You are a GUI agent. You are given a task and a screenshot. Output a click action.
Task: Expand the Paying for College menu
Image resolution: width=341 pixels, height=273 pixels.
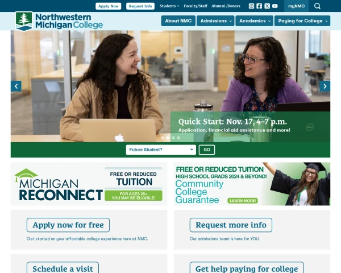(x=302, y=21)
